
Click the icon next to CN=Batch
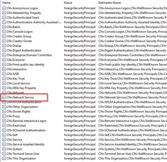[x=4, y=27]
